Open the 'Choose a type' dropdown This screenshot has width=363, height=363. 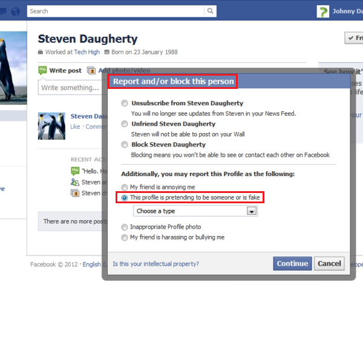coord(195,211)
